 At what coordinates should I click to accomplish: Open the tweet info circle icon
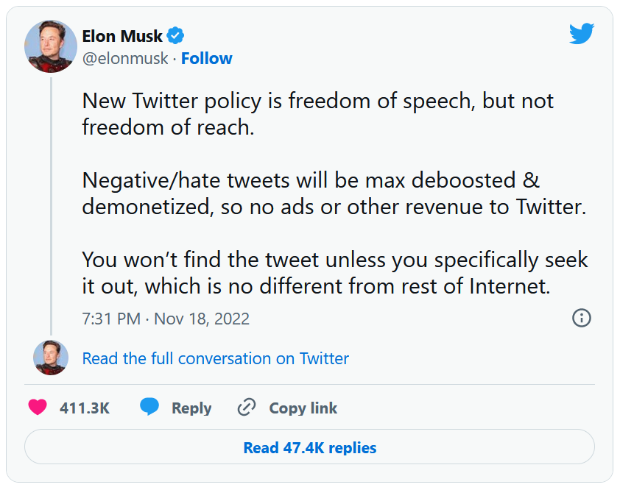coord(582,318)
